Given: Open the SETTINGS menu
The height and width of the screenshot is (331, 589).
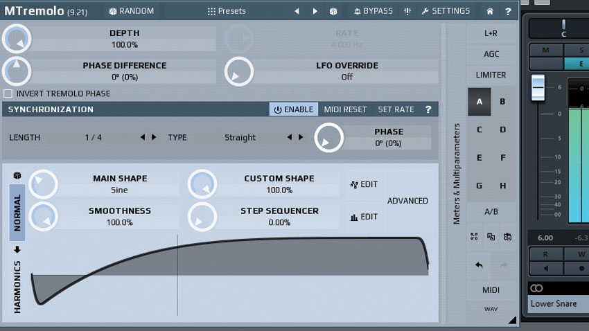Looking at the screenshot, I should (446, 11).
